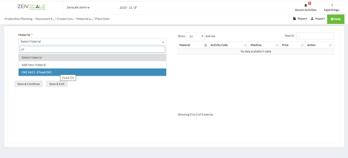Click the 2020 - 21 year label
Viewport: 348px width, 158px height.
pos(126,8)
